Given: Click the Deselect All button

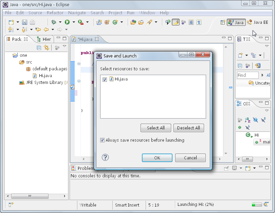Looking at the screenshot, I should (x=188, y=128).
